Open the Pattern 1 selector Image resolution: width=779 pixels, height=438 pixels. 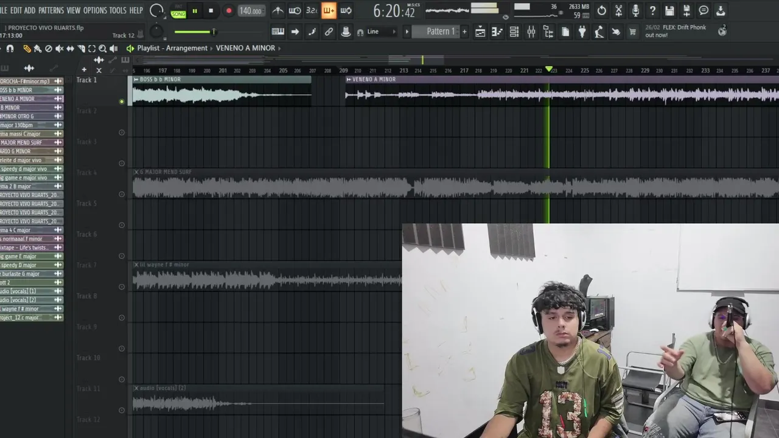click(436, 32)
